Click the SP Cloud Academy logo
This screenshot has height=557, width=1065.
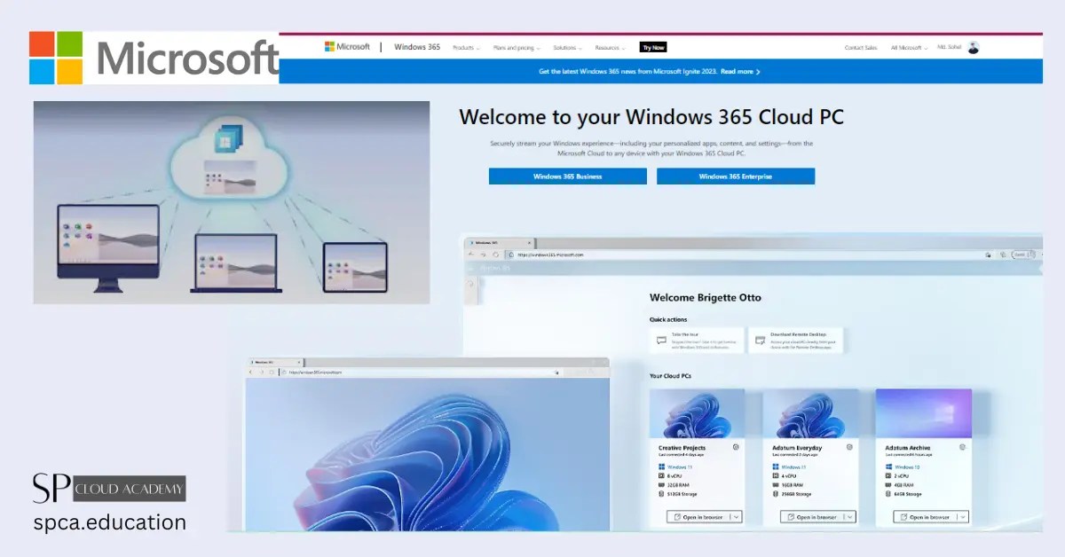point(109,488)
